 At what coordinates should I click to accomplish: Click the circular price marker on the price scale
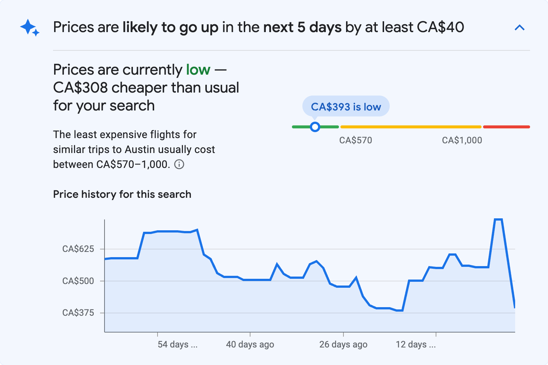pyautogui.click(x=315, y=127)
